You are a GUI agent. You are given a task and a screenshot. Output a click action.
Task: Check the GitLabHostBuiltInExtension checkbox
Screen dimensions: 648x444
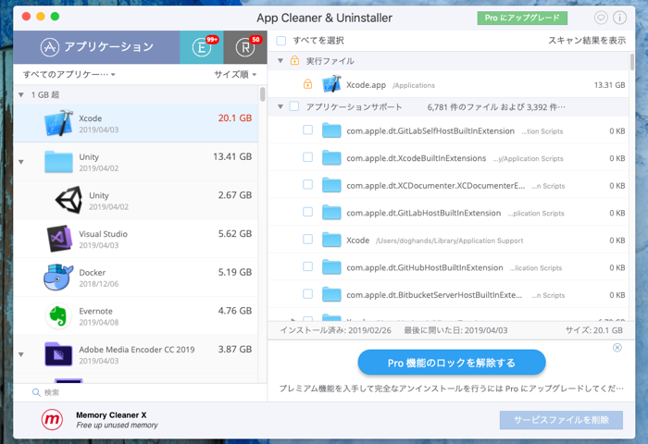click(308, 212)
